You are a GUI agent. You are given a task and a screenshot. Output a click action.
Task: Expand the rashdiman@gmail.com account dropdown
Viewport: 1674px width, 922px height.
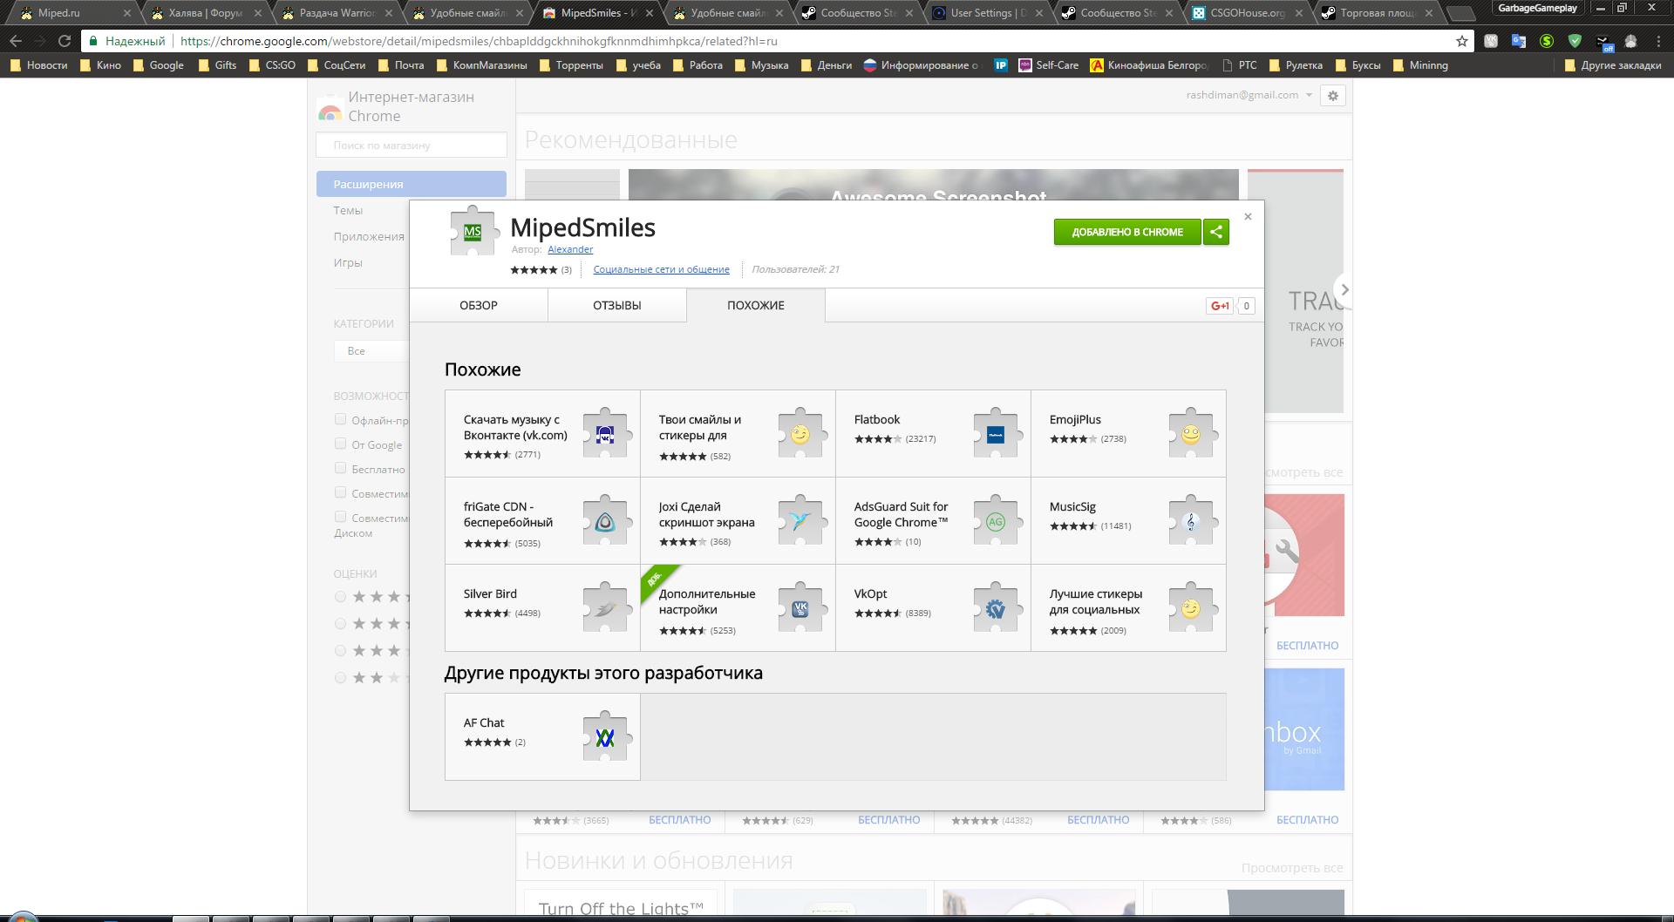coord(1249,95)
